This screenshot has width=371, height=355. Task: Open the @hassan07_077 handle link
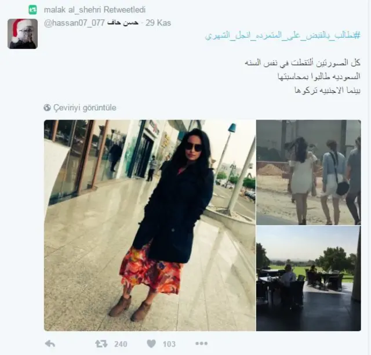[x=74, y=23]
